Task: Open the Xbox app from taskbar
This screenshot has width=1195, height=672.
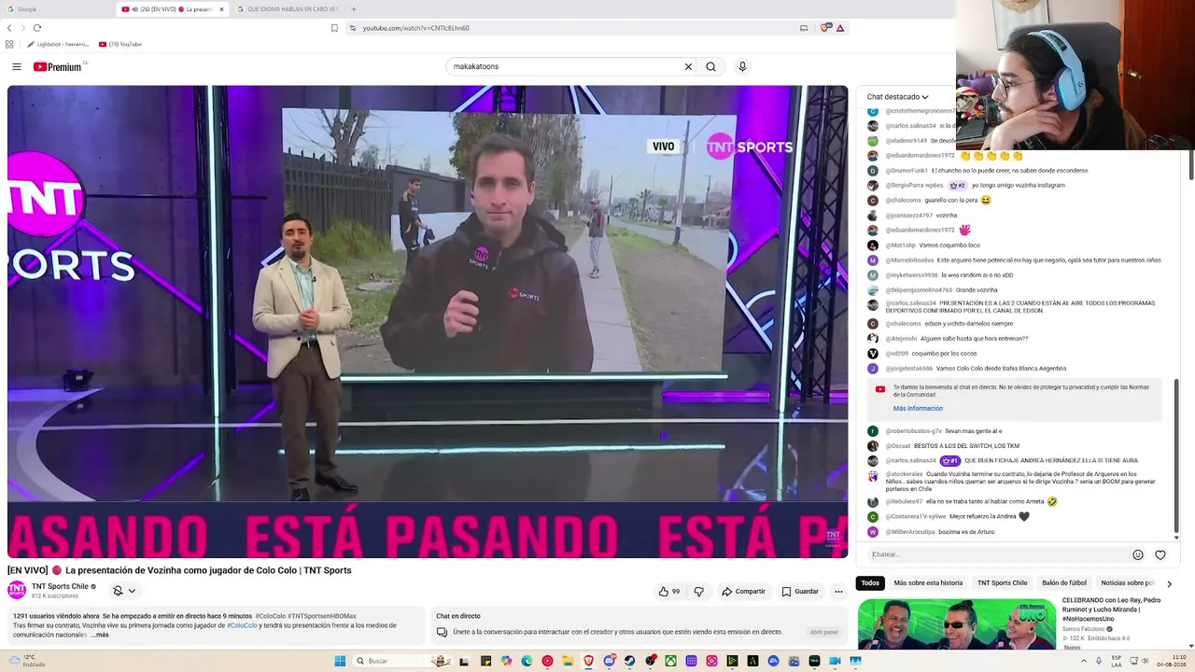Action: [670, 661]
